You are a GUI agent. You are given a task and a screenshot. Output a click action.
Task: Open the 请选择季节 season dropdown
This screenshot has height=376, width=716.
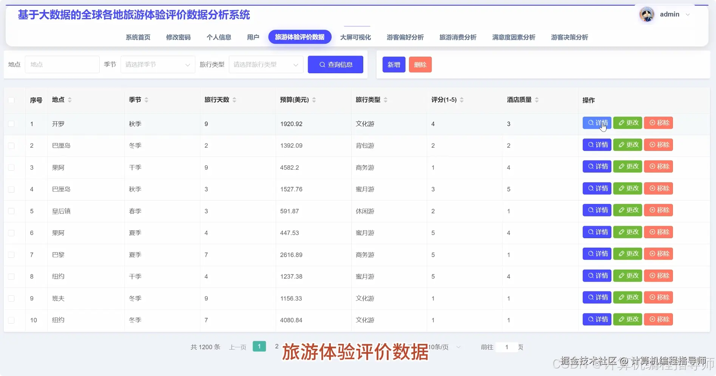[x=157, y=64]
